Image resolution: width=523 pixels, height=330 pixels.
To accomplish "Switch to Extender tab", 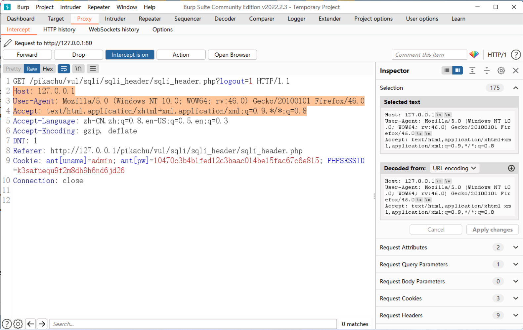I will tap(329, 19).
